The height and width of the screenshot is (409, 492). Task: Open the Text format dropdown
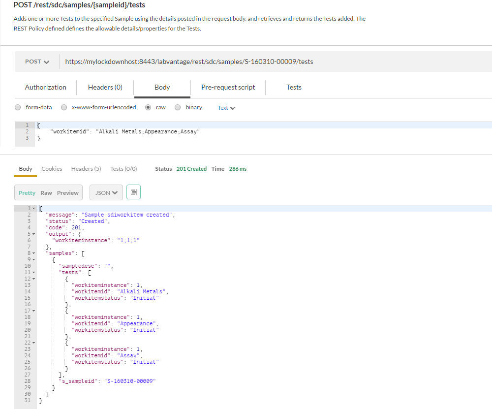pyautogui.click(x=226, y=108)
